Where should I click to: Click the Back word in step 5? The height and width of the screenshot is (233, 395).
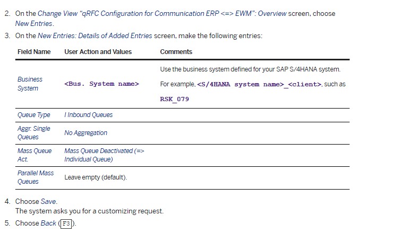48,223
